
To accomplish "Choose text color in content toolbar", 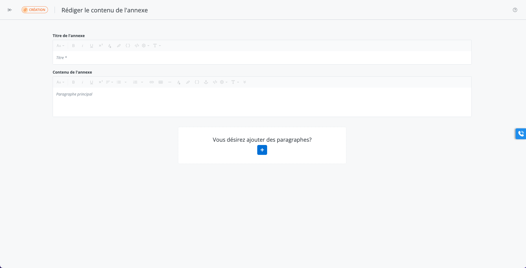I will [x=179, y=82].
